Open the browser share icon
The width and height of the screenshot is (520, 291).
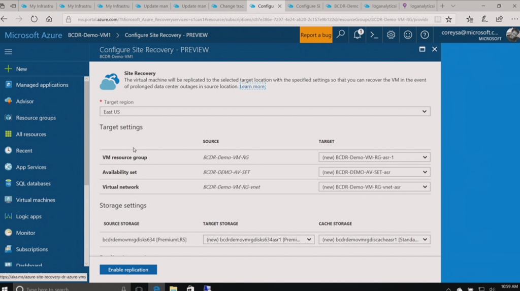tap(499, 19)
